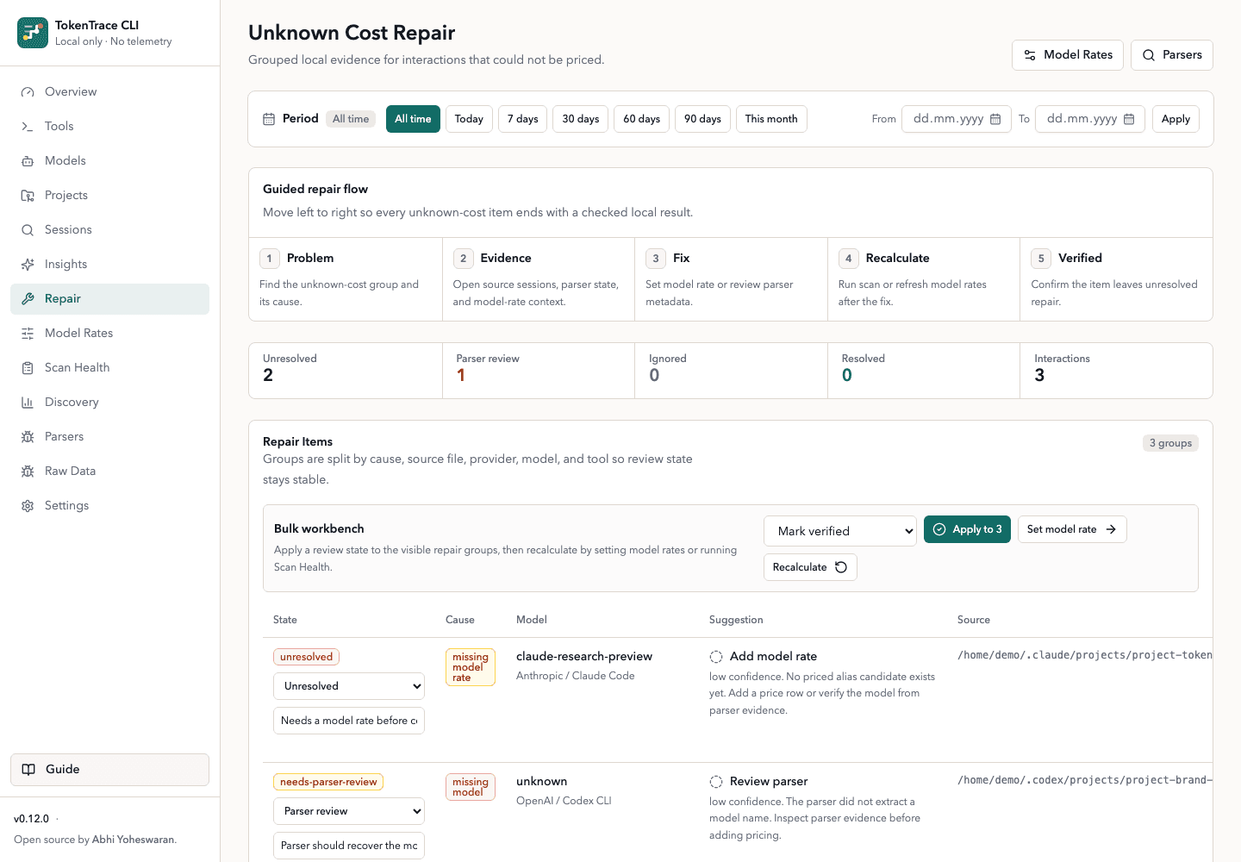Click the Discovery bar chart icon
Viewport: 1241px width, 862px height.
(x=28, y=403)
